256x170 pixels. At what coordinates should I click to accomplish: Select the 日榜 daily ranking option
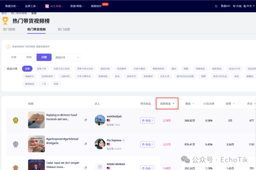point(14,57)
